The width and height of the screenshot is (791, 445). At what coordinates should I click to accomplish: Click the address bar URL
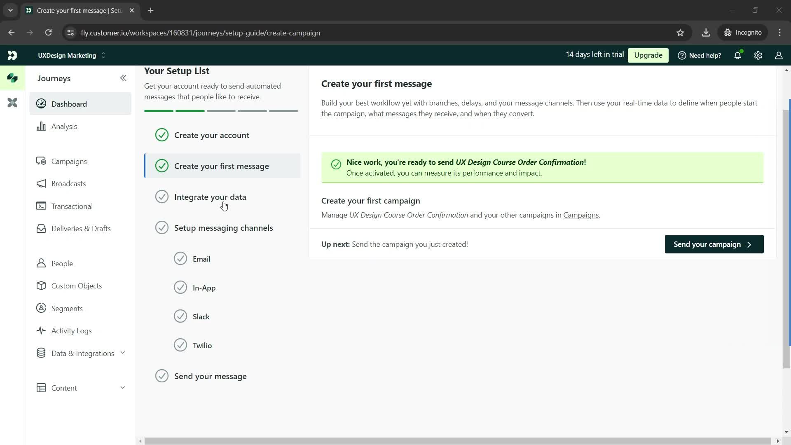click(200, 33)
